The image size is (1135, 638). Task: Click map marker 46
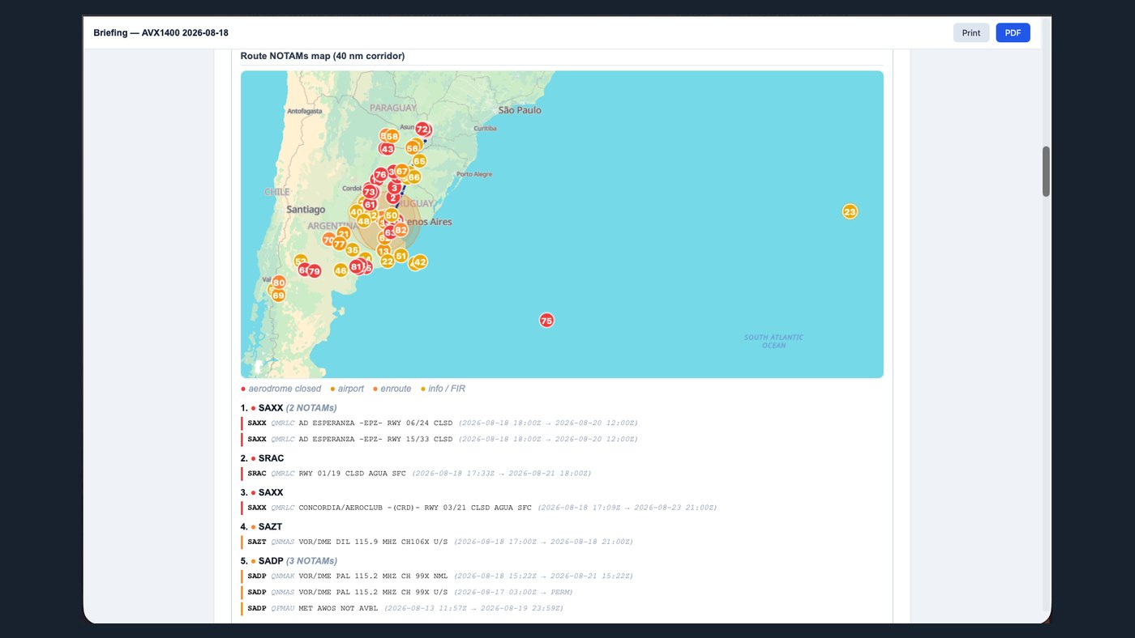point(341,270)
